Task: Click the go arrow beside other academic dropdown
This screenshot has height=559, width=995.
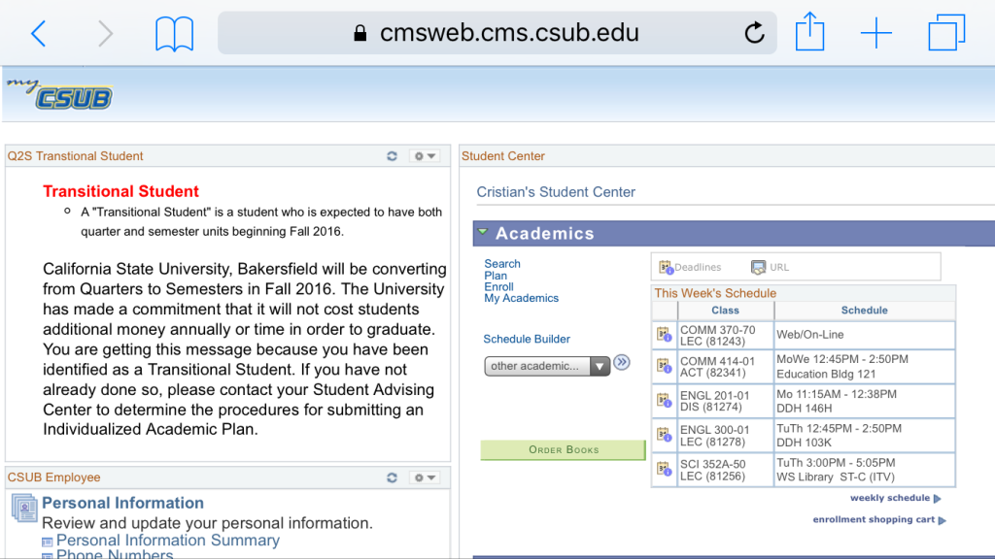Action: 622,363
